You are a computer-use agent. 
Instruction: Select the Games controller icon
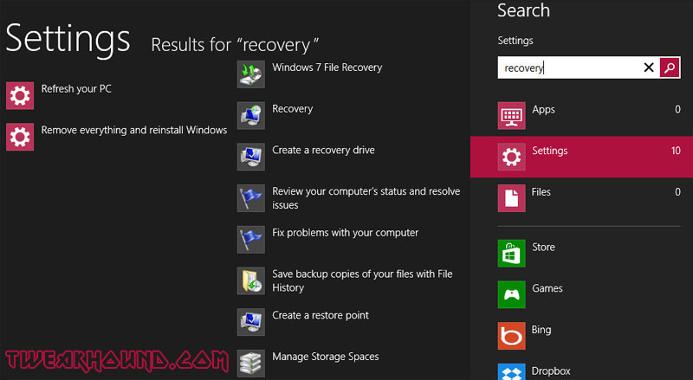pyautogui.click(x=511, y=294)
